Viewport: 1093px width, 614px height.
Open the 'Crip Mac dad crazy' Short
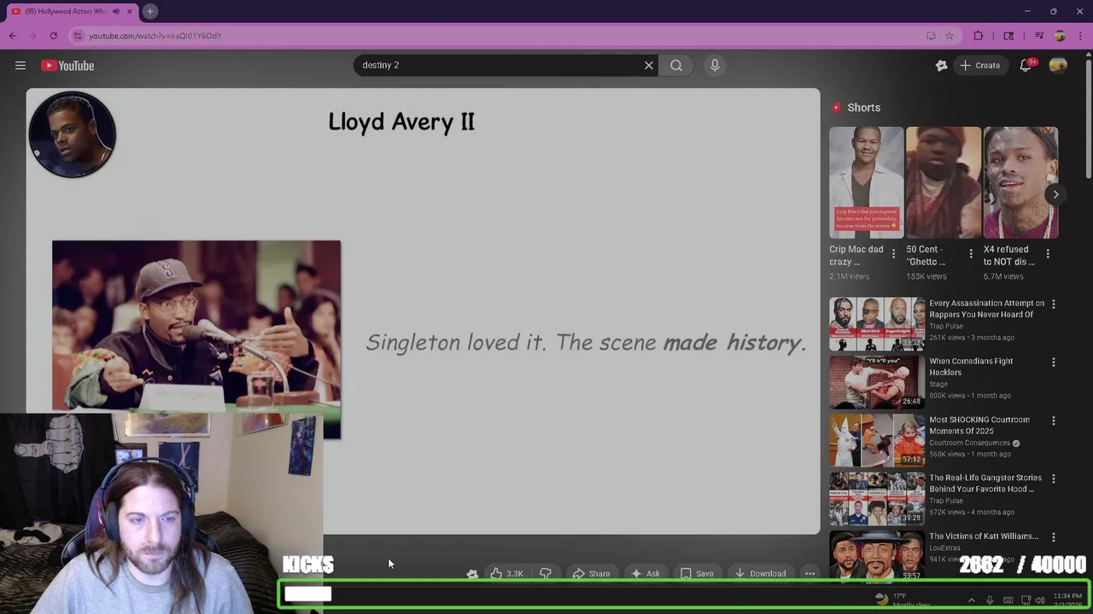pos(866,182)
